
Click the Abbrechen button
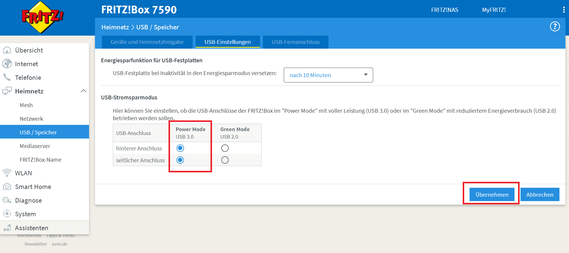point(540,195)
